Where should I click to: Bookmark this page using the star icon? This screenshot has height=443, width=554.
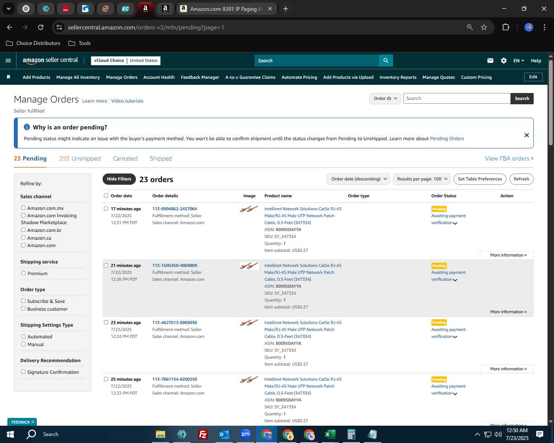[484, 27]
